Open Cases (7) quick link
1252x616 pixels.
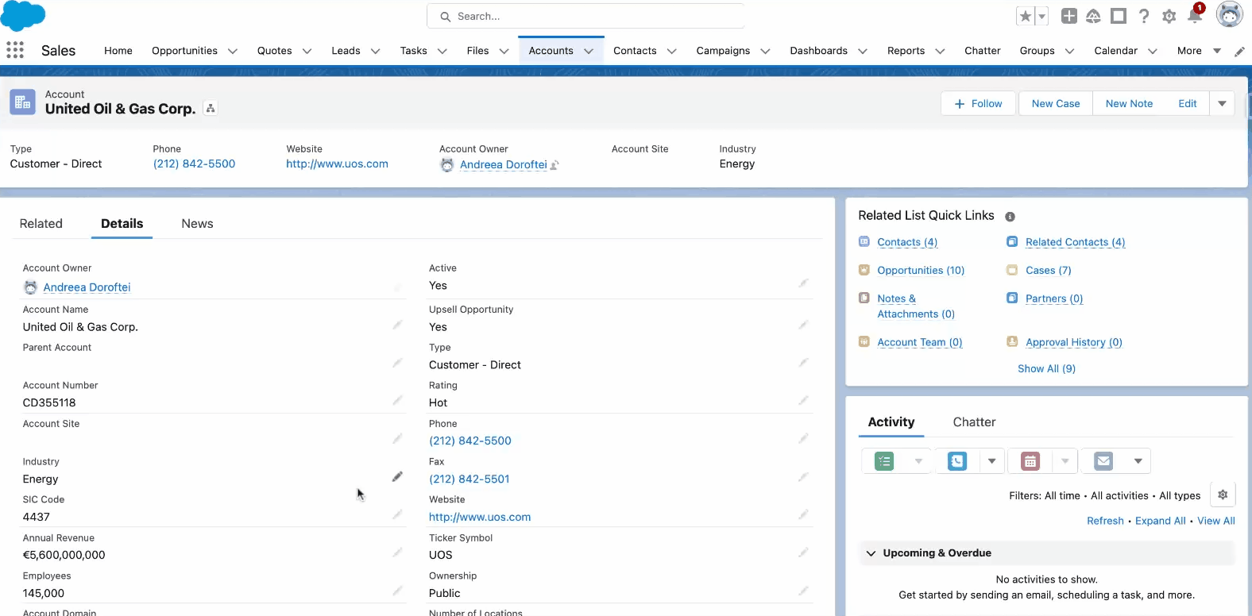tap(1049, 271)
